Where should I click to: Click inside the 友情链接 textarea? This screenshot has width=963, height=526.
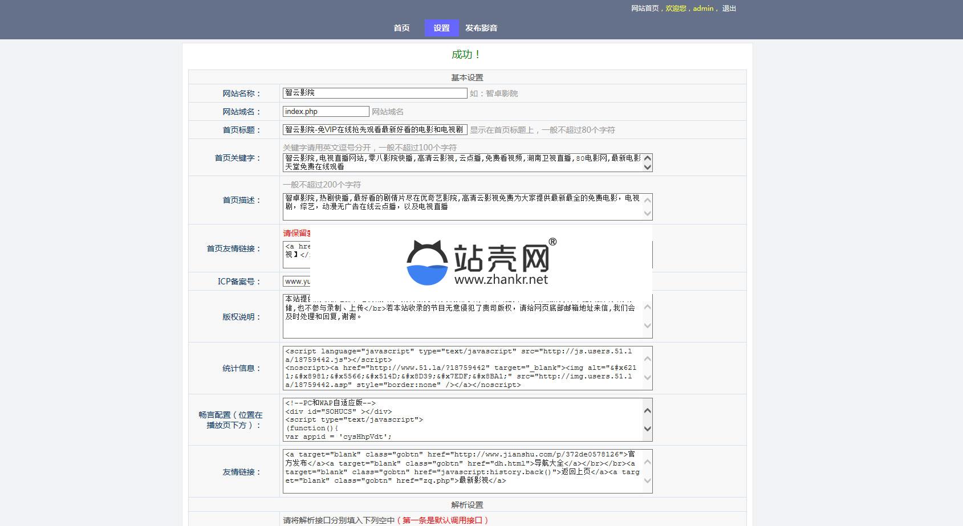pos(462,471)
